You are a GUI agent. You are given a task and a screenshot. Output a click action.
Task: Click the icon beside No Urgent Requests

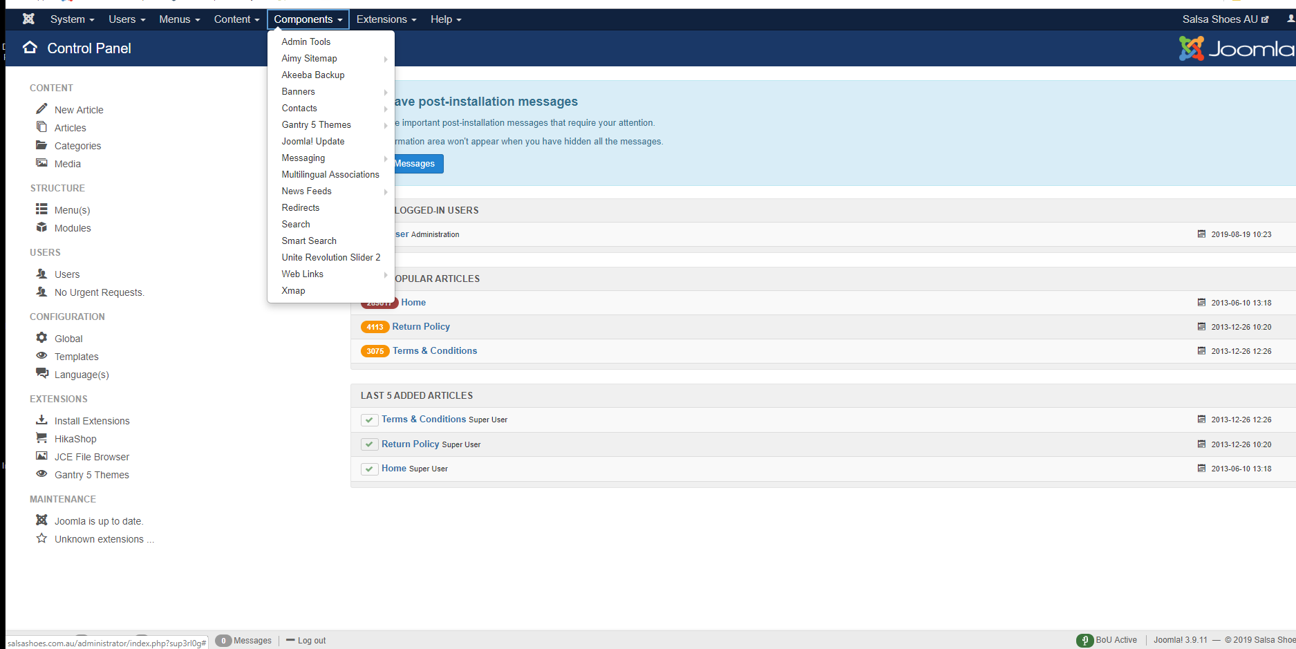(41, 292)
